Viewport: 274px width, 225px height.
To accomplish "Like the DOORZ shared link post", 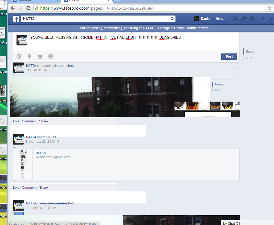I will (x=16, y=188).
